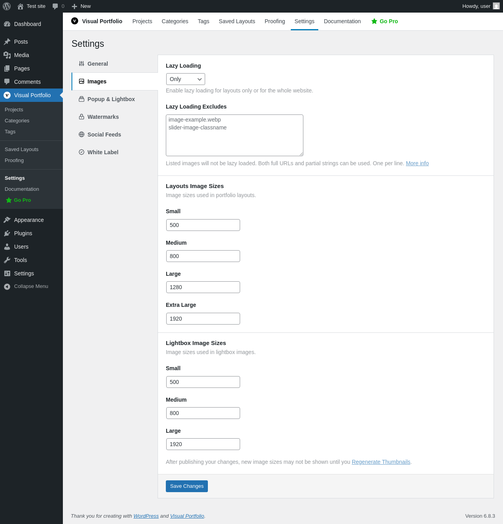Screen dimensions: 503x524
Task: Click the Version 6.8.3 footer text
Action: coord(480,516)
